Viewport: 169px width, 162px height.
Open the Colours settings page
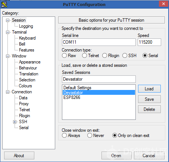coord(25,86)
